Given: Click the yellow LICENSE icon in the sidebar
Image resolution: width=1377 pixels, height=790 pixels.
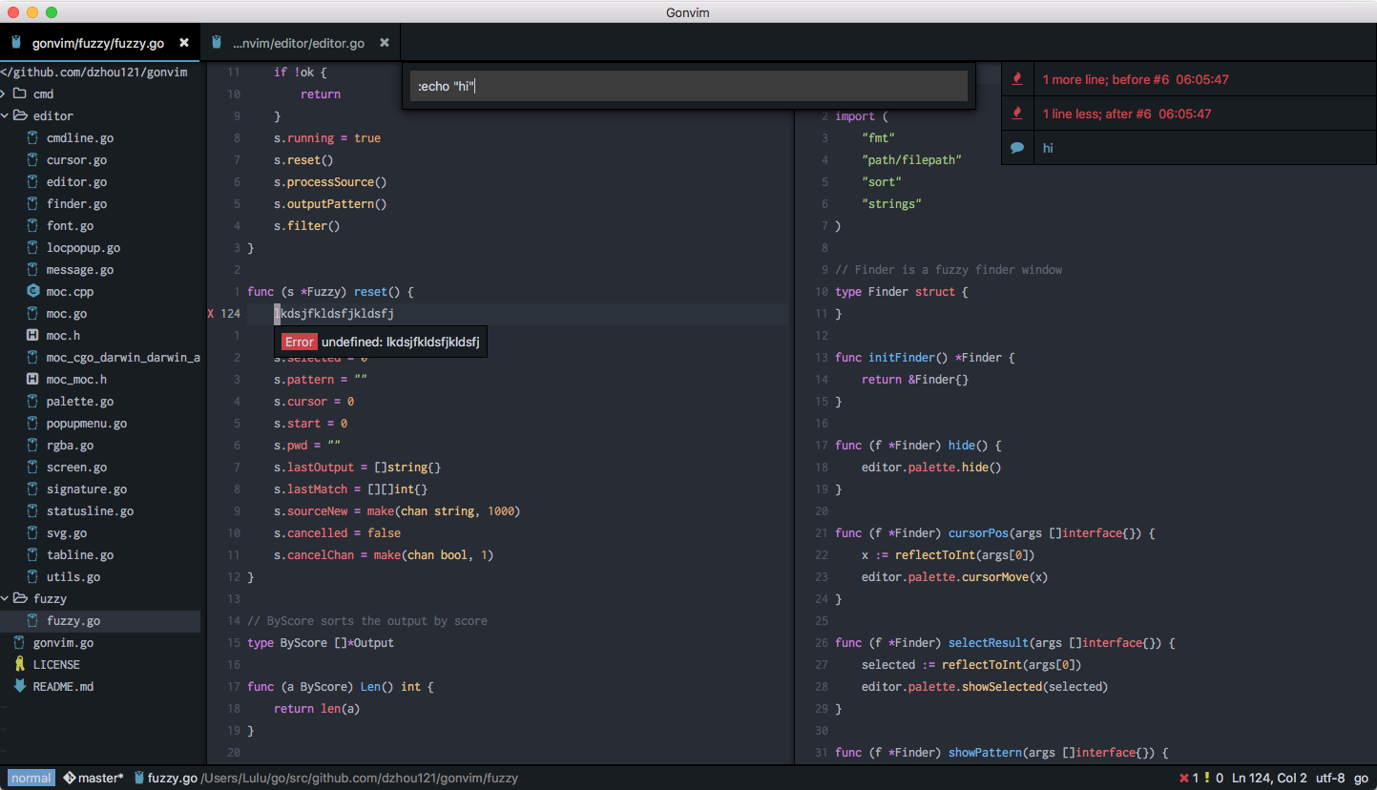Looking at the screenshot, I should point(21,664).
